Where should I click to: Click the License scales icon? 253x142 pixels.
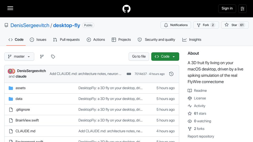[x=190, y=98]
